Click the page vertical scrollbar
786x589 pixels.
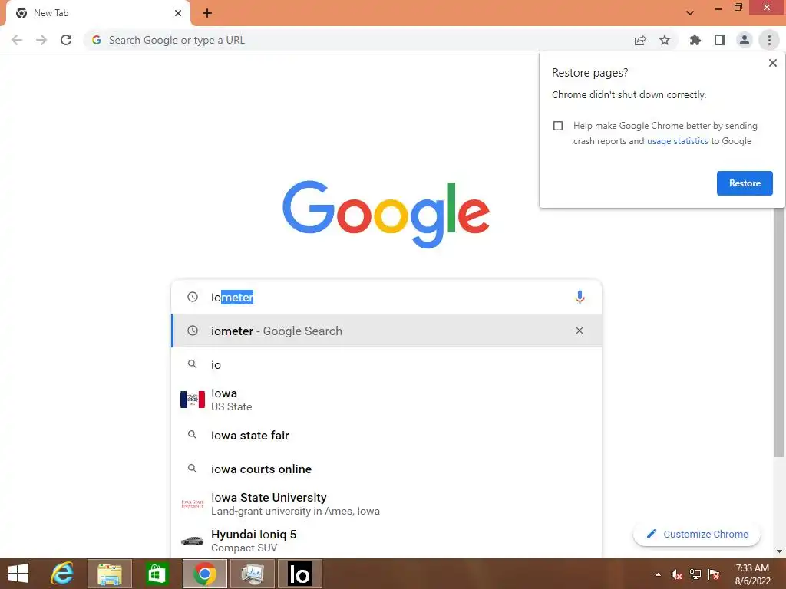pyautogui.click(x=779, y=331)
